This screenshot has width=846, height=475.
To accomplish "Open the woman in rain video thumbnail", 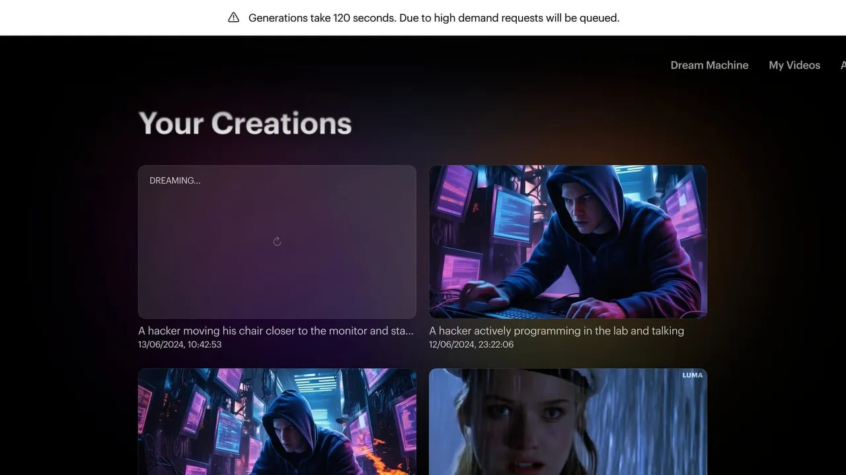I will (568, 422).
